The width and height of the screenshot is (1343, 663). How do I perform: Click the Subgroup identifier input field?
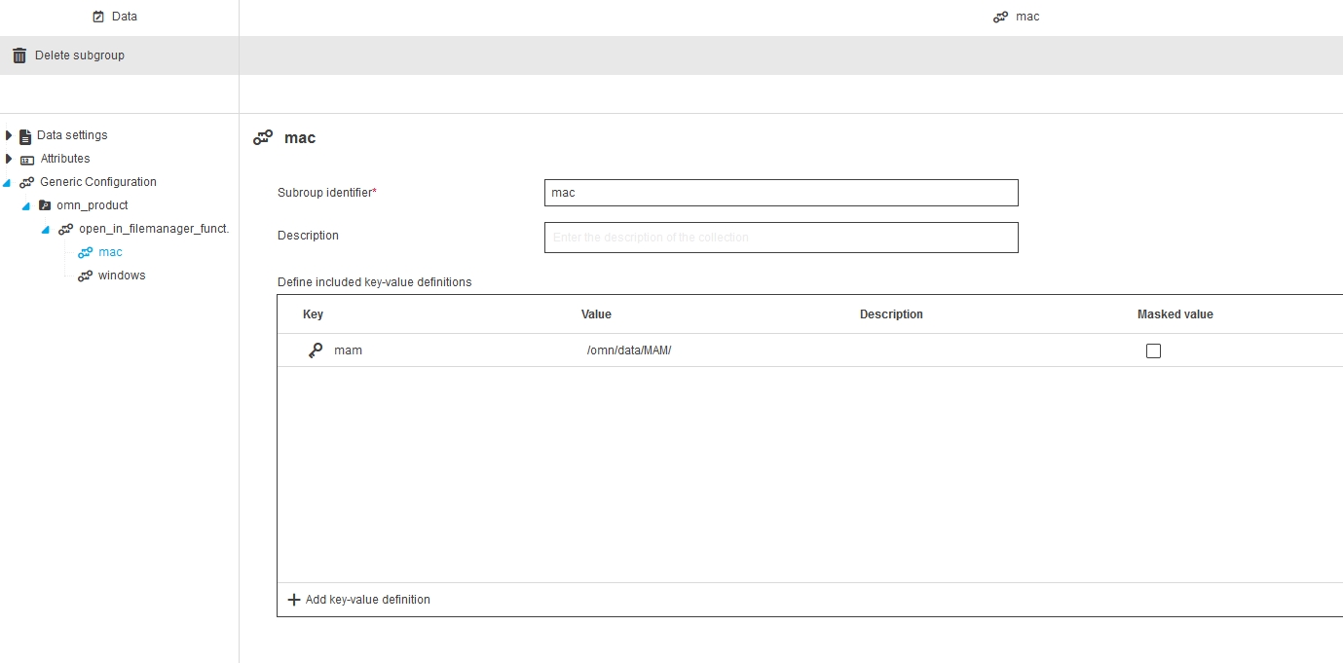click(780, 193)
